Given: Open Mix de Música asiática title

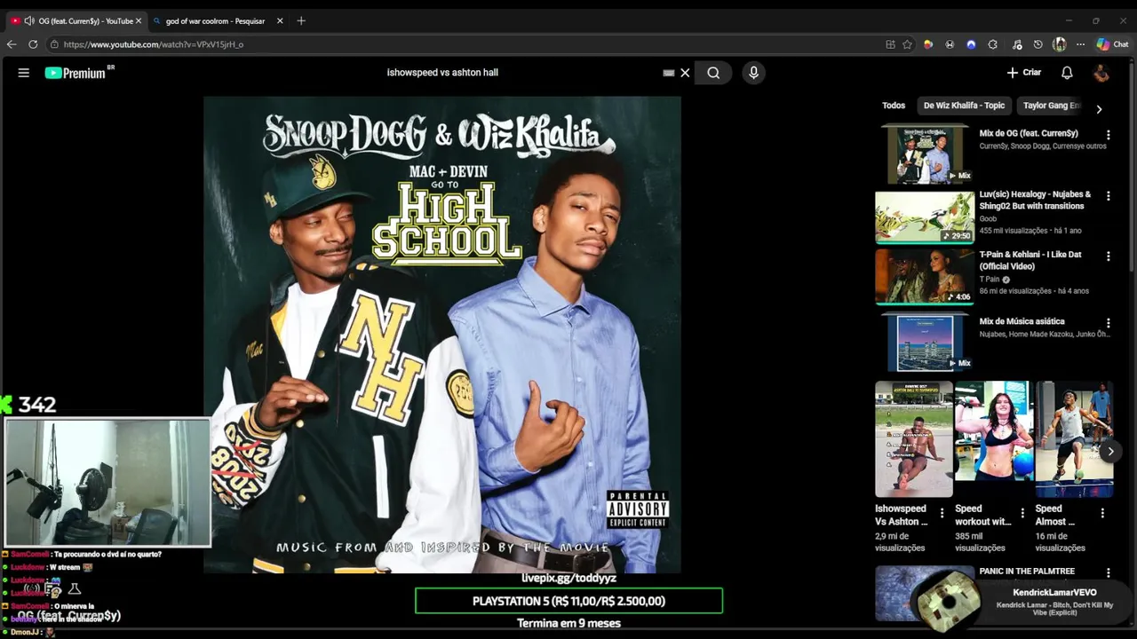Looking at the screenshot, I should pyautogui.click(x=1022, y=321).
